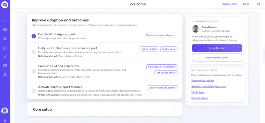This screenshot has height=123, width=265.
Task: Click the search magnifier icon
Action: (x=259, y=4)
